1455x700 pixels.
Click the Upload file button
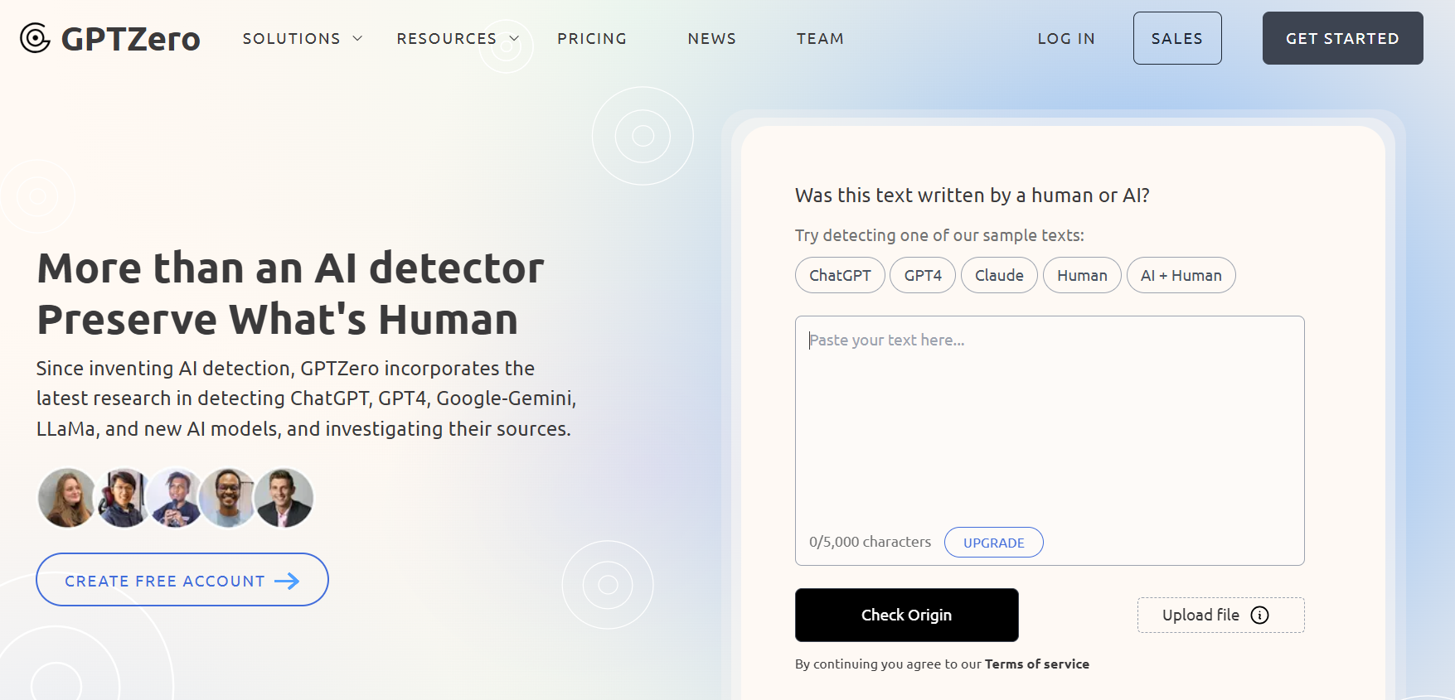[1221, 615]
